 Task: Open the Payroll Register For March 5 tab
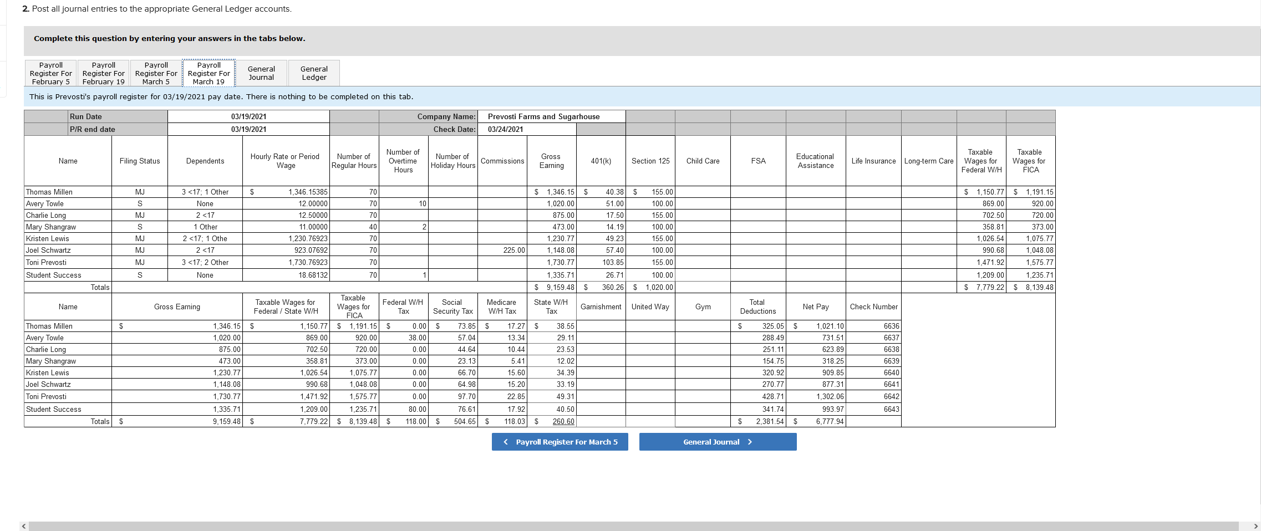pyautogui.click(x=156, y=73)
